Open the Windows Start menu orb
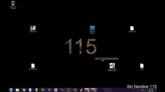The image size is (165, 92). [11, 90]
